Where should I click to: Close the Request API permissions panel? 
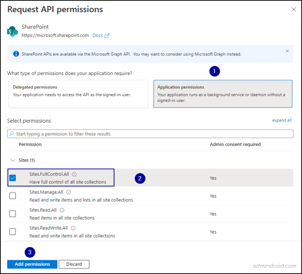[x=293, y=9]
